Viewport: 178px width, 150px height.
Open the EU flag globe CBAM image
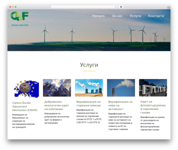pos(26,89)
